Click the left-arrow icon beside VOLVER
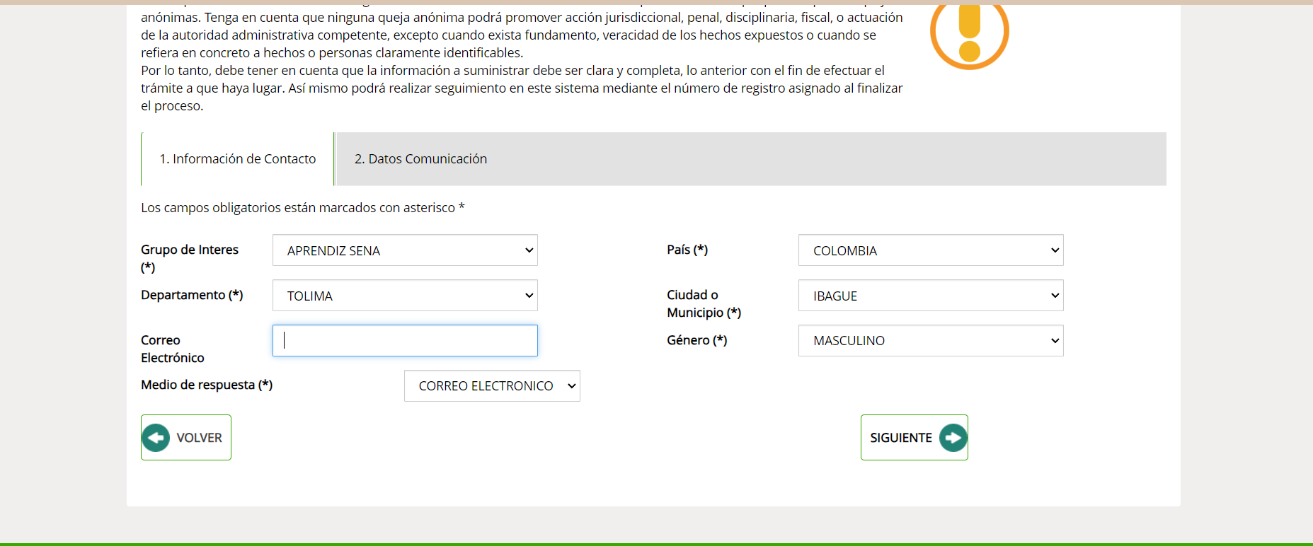The height and width of the screenshot is (546, 1313). point(156,438)
